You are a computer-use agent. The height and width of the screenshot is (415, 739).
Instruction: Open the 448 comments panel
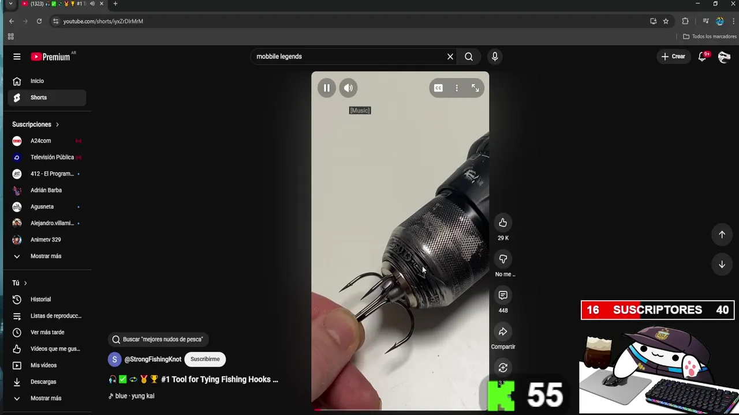[503, 295]
